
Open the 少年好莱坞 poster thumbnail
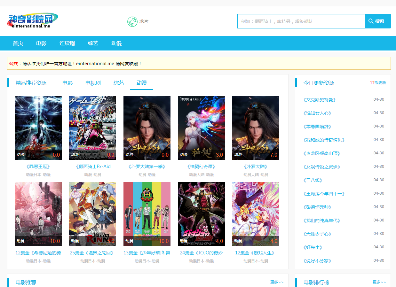[x=147, y=214]
